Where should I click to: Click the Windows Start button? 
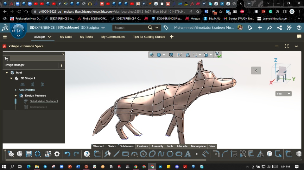pyautogui.click(x=4, y=167)
